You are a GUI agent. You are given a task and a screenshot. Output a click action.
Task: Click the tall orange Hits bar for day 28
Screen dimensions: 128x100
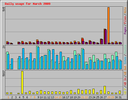(108, 26)
